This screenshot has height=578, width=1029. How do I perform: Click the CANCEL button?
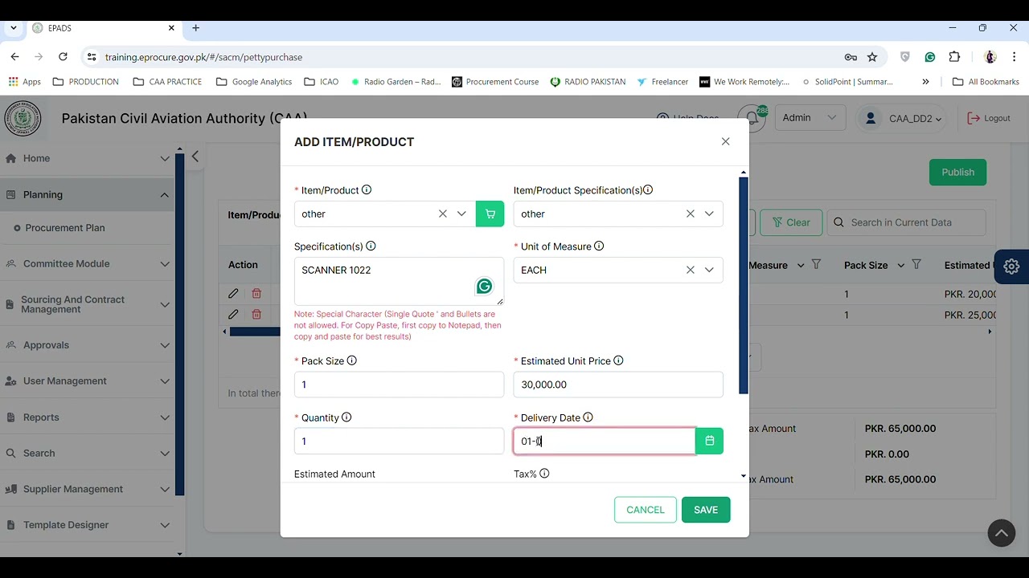pyautogui.click(x=646, y=510)
